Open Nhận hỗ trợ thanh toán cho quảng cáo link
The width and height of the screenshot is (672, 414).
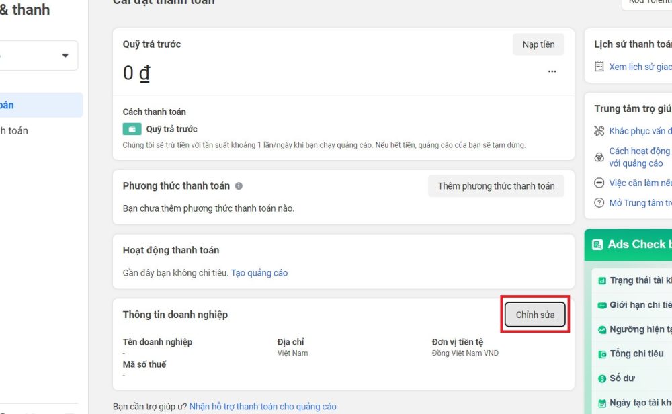[x=263, y=407]
